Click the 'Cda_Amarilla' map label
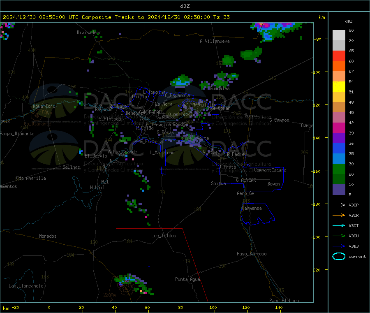Image resolution: width=370 pixels, height=313 pixels. pyautogui.click(x=31, y=178)
